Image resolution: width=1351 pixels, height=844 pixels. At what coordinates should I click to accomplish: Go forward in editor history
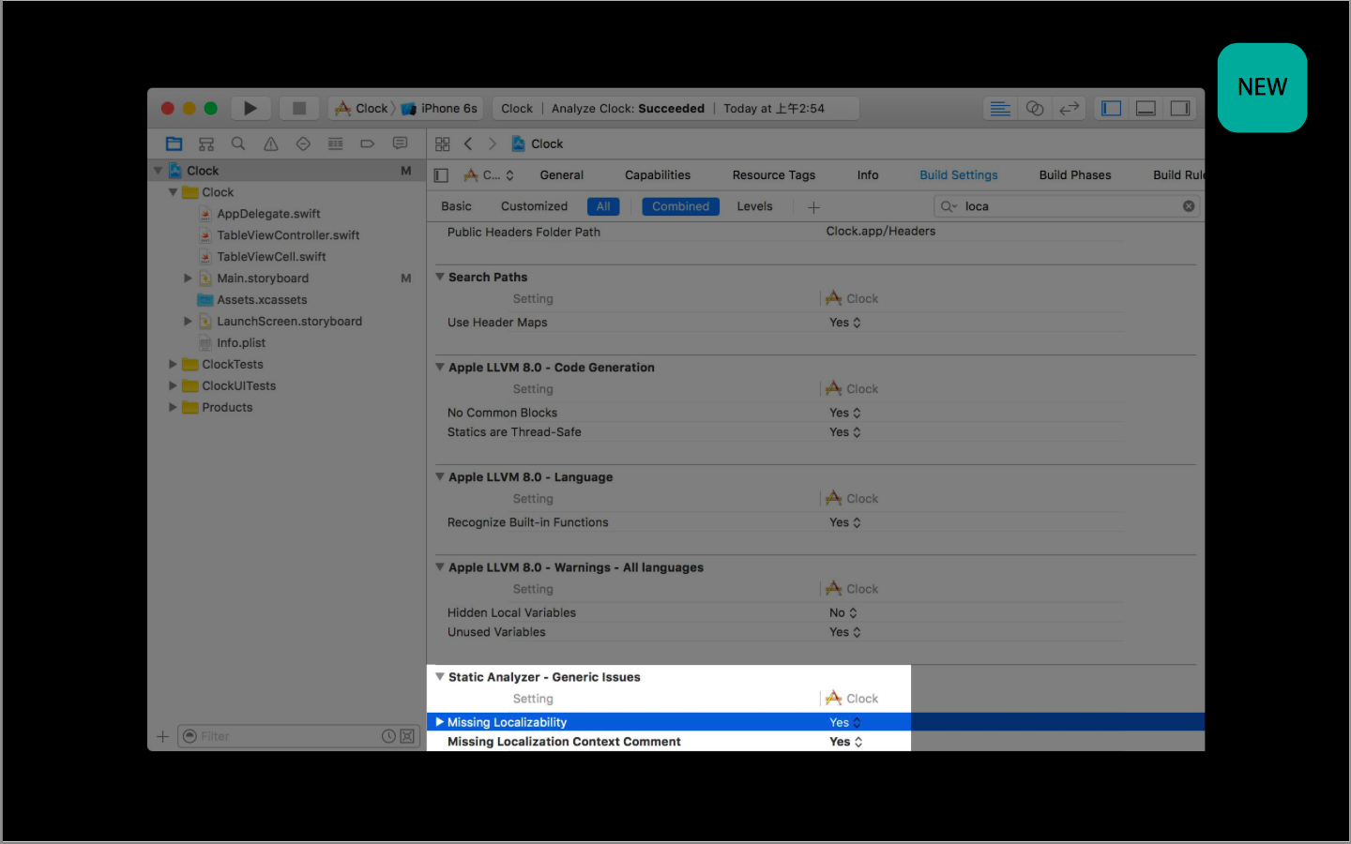pyautogui.click(x=493, y=144)
